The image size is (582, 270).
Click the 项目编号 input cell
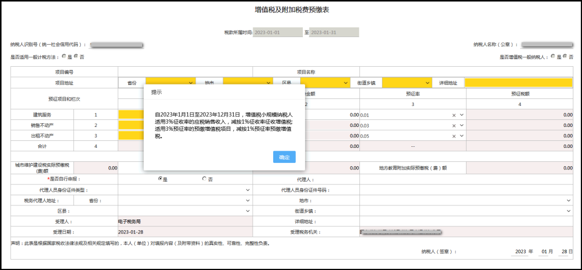click(x=185, y=72)
